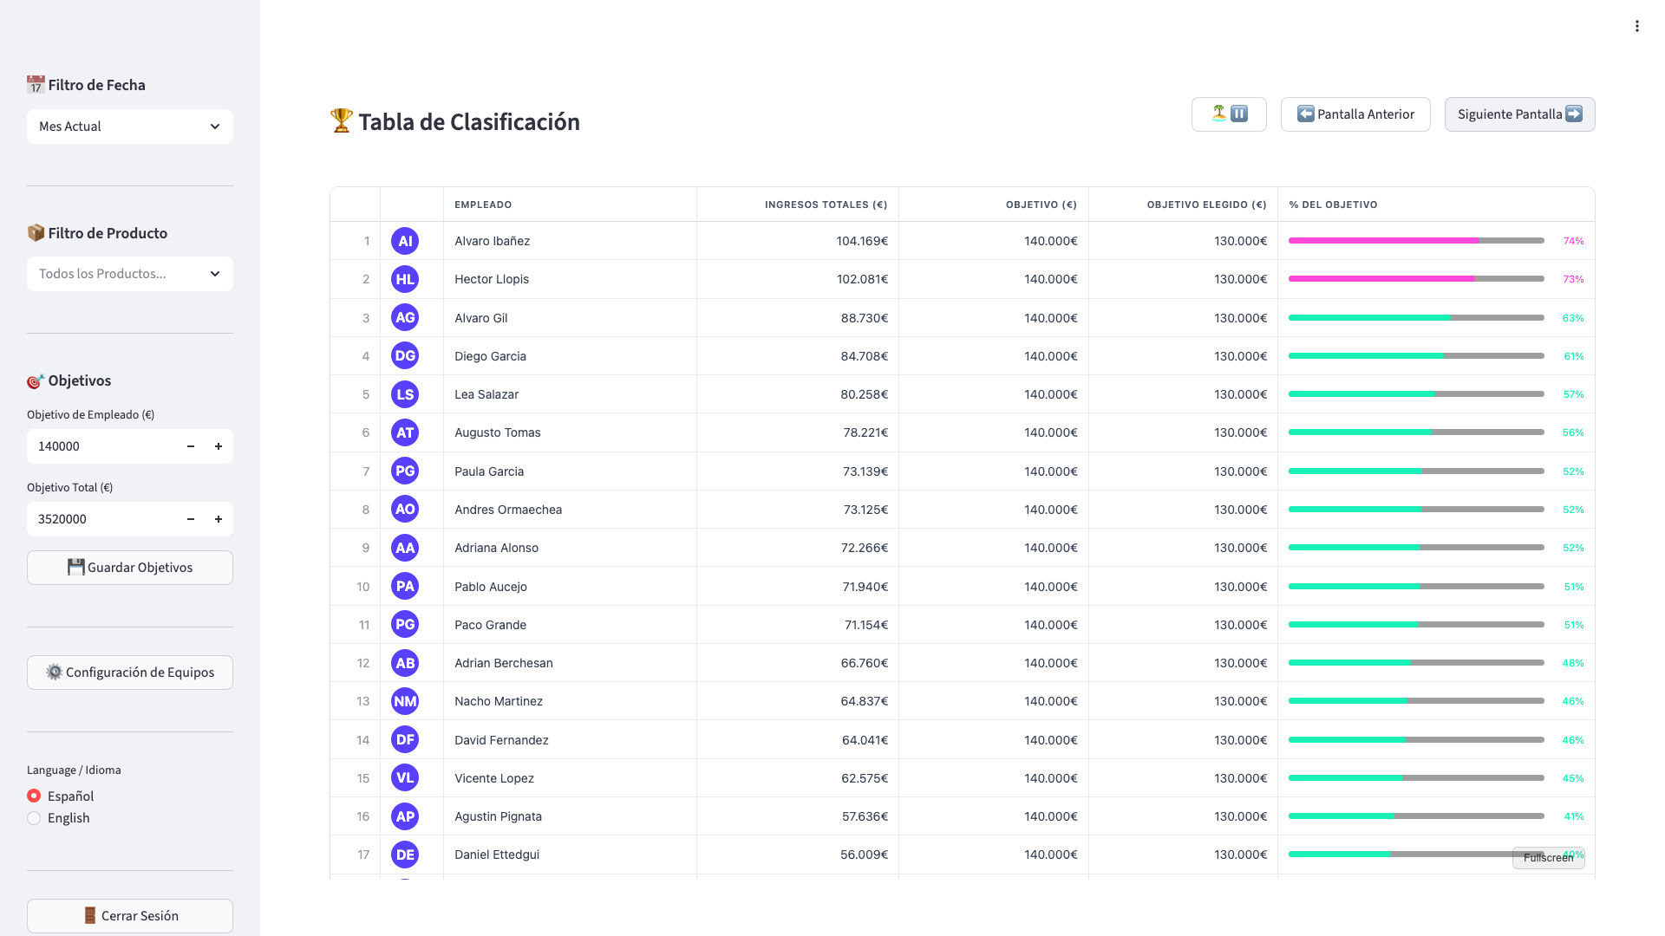This screenshot has width=1665, height=936.
Task: Click Cerrar Sesión button
Action: point(130,916)
